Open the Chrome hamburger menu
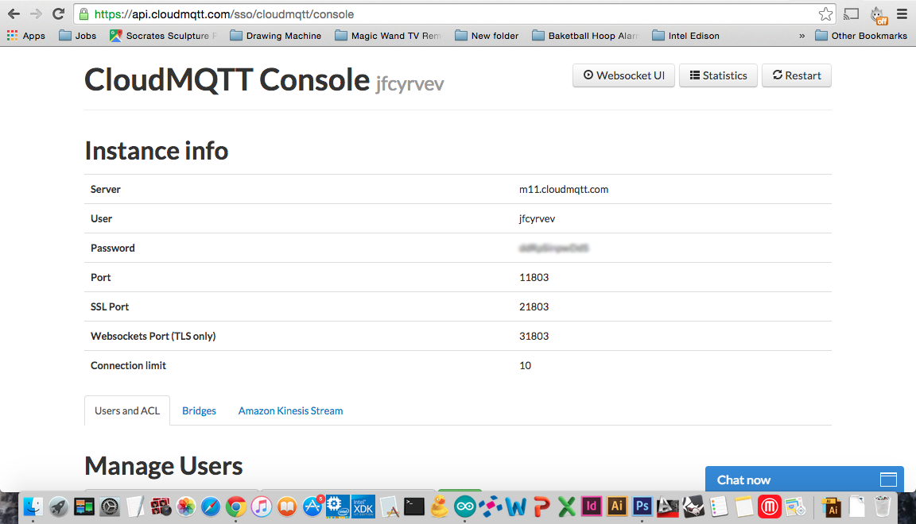This screenshot has width=916, height=524. (902, 14)
